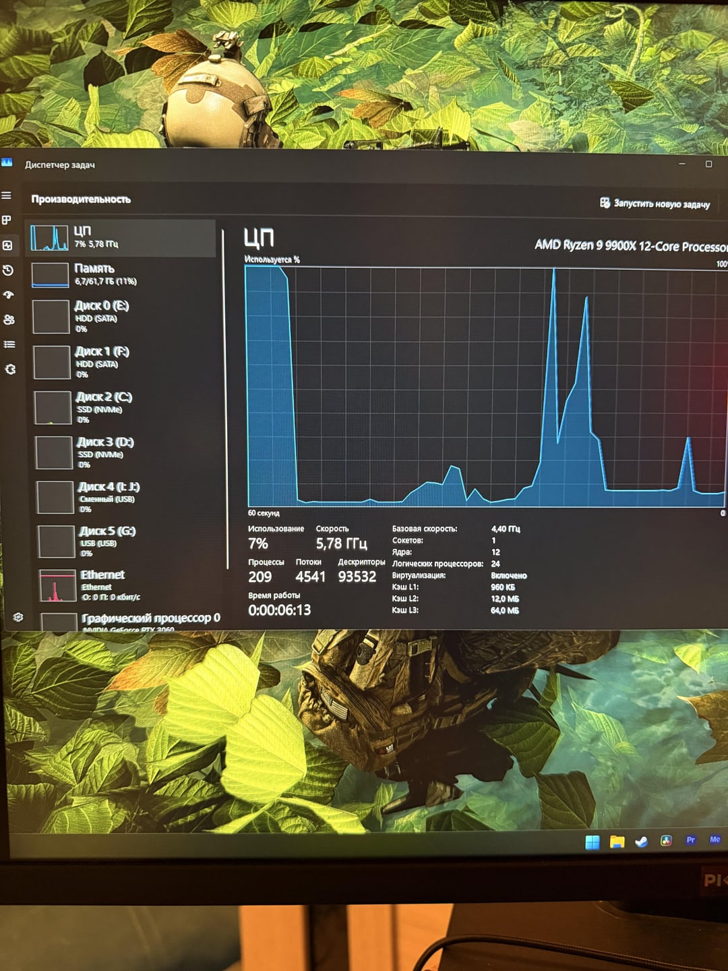Open the Services page icon
728x971 pixels.
click(10, 370)
